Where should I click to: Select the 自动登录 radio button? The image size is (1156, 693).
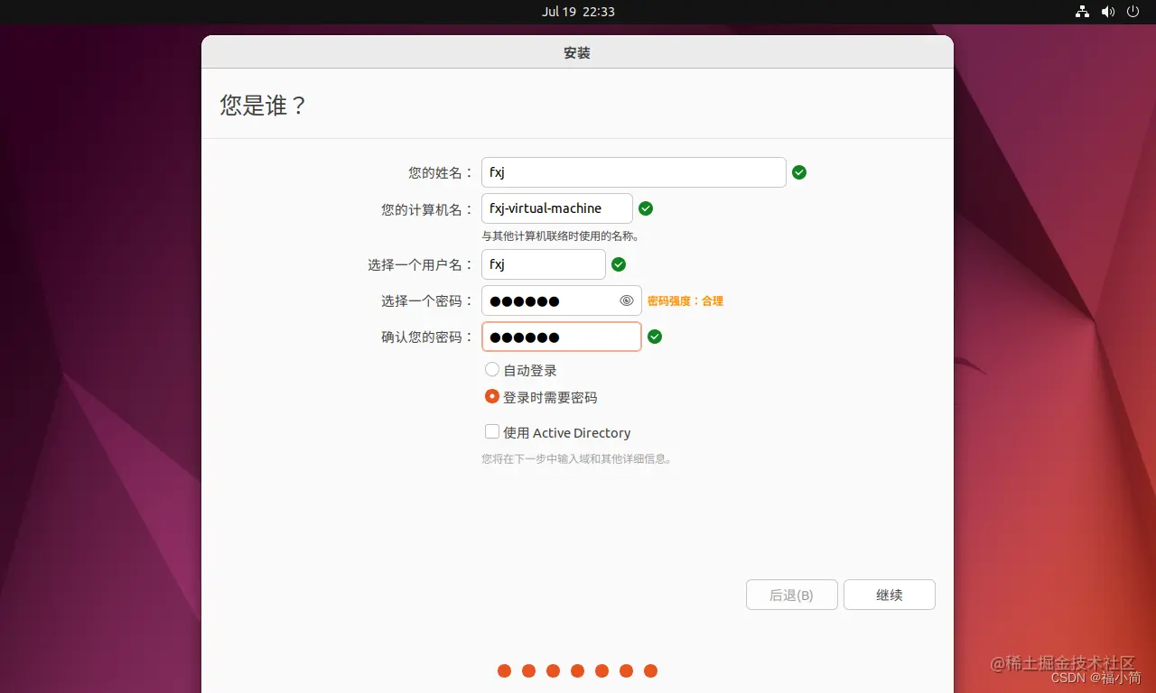coord(492,369)
